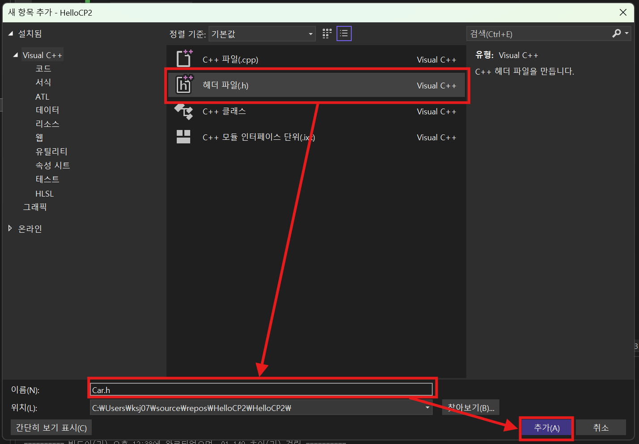Image resolution: width=639 pixels, height=444 pixels.
Task: Click the C++ 모듈 인터페이스 단위 icon
Action: [183, 137]
